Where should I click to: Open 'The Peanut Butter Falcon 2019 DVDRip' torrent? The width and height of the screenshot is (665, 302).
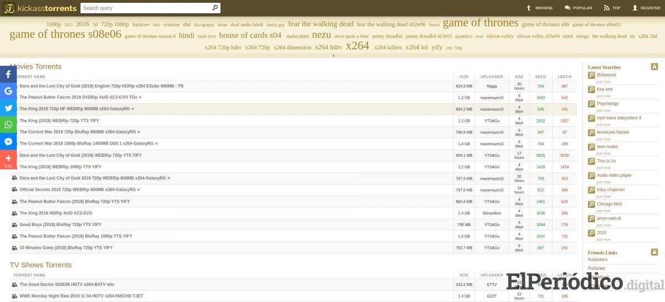[80, 98]
